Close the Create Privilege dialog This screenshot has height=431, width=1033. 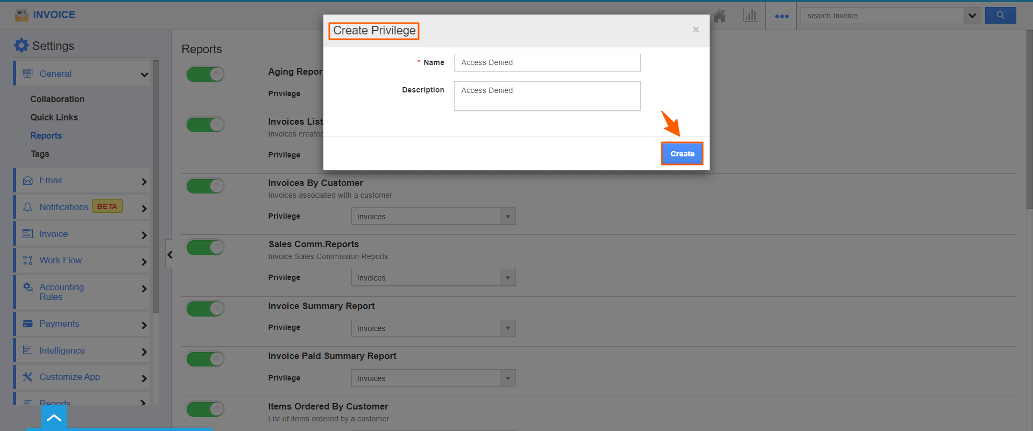tap(696, 30)
